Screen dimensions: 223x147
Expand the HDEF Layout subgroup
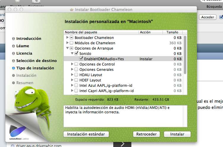click(x=72, y=80)
